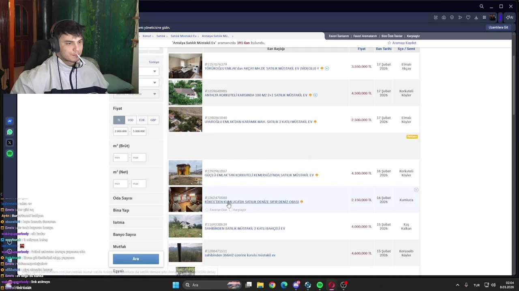Open bookmarks heart icon in toolbar
Image resolution: width=519 pixels, height=291 pixels.
(468, 17)
